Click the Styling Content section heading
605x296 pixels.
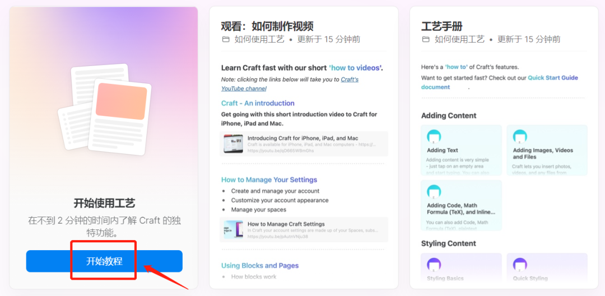coord(448,243)
